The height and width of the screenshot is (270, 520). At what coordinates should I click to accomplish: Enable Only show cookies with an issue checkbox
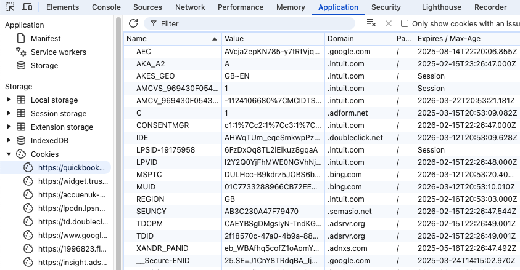pyautogui.click(x=404, y=23)
